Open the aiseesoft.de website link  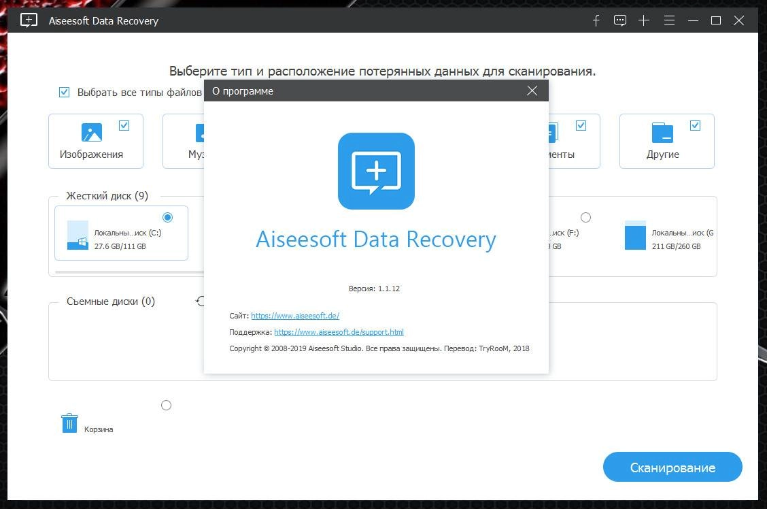tap(295, 316)
